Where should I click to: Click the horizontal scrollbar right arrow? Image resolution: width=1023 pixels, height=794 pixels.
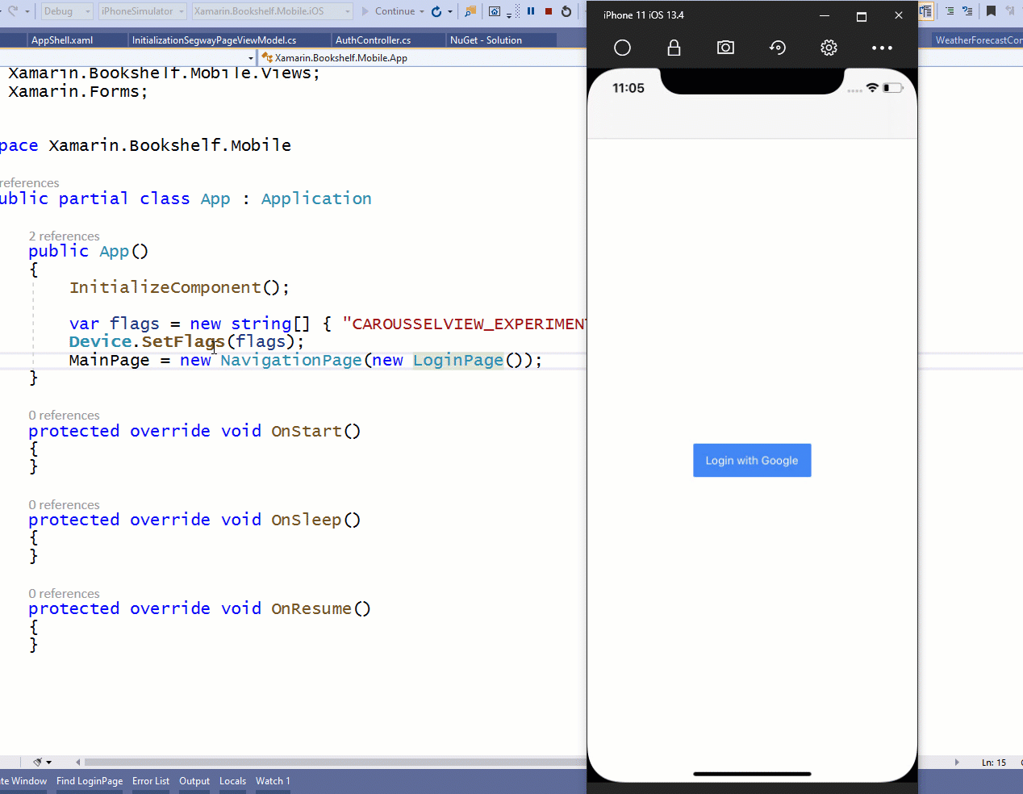tap(957, 762)
